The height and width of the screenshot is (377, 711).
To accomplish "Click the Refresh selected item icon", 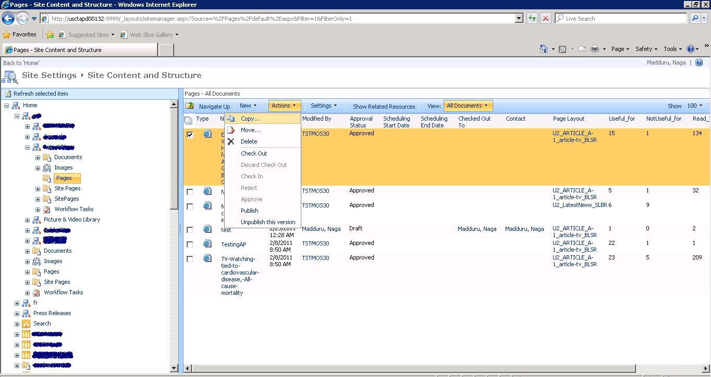I will click(x=8, y=94).
